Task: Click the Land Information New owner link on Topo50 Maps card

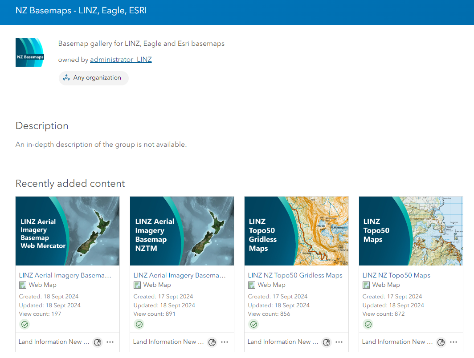Action: point(397,342)
